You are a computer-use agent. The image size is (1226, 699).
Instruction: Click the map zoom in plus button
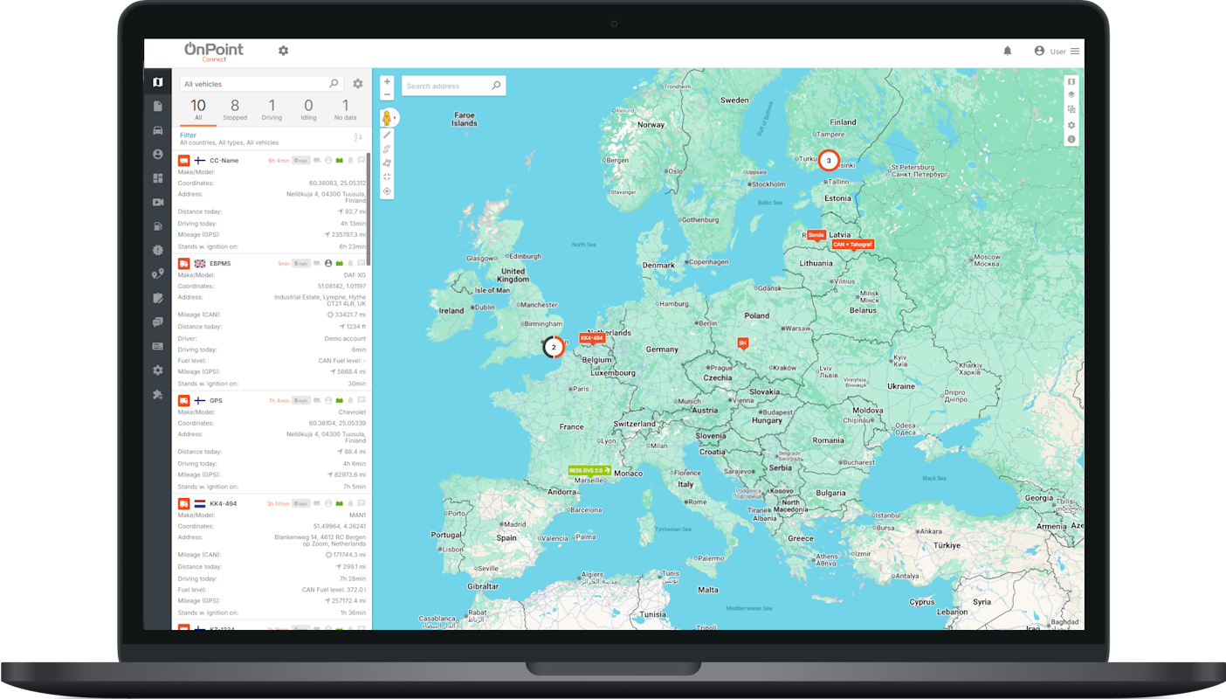point(387,81)
